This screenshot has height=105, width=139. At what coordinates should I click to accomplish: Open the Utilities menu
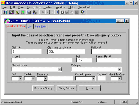48,7
